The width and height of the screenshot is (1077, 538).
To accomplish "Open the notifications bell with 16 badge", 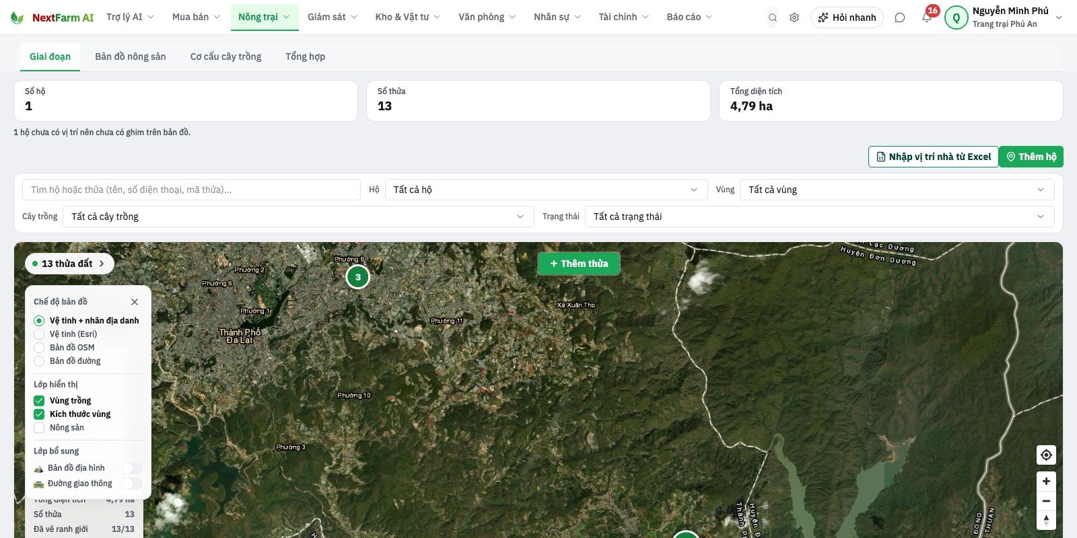I will click(x=927, y=17).
